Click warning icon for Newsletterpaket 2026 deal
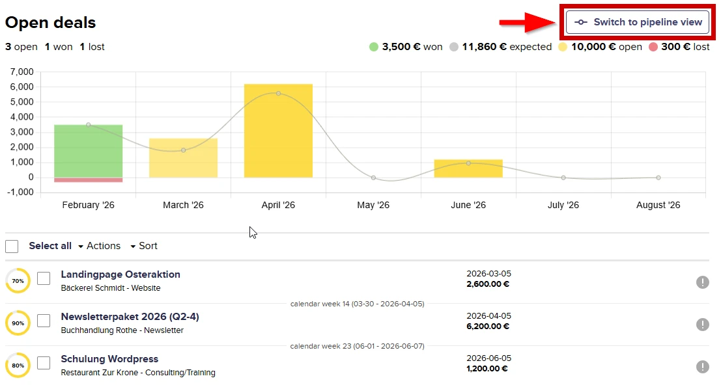Image resolution: width=721 pixels, height=387 pixels. pos(703,325)
